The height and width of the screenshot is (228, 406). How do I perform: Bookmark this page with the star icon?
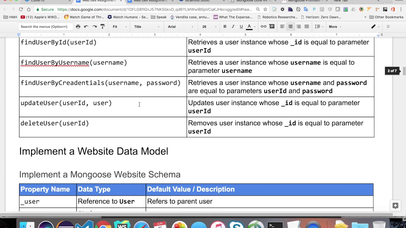pyautogui.click(x=265, y=9)
